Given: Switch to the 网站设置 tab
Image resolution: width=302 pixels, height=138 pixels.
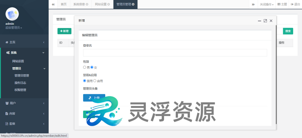Looking at the screenshot, I should 101,4.
